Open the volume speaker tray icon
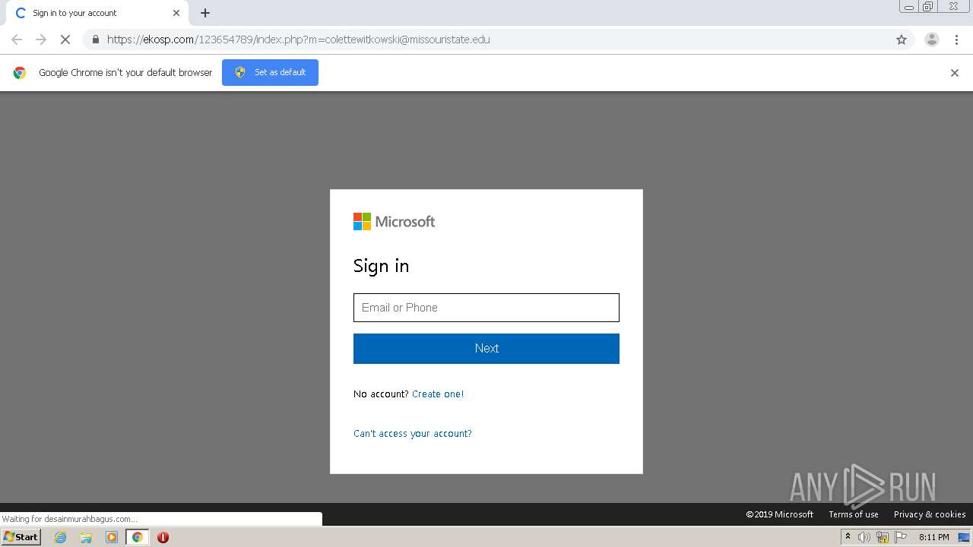The image size is (973, 547). (864, 537)
